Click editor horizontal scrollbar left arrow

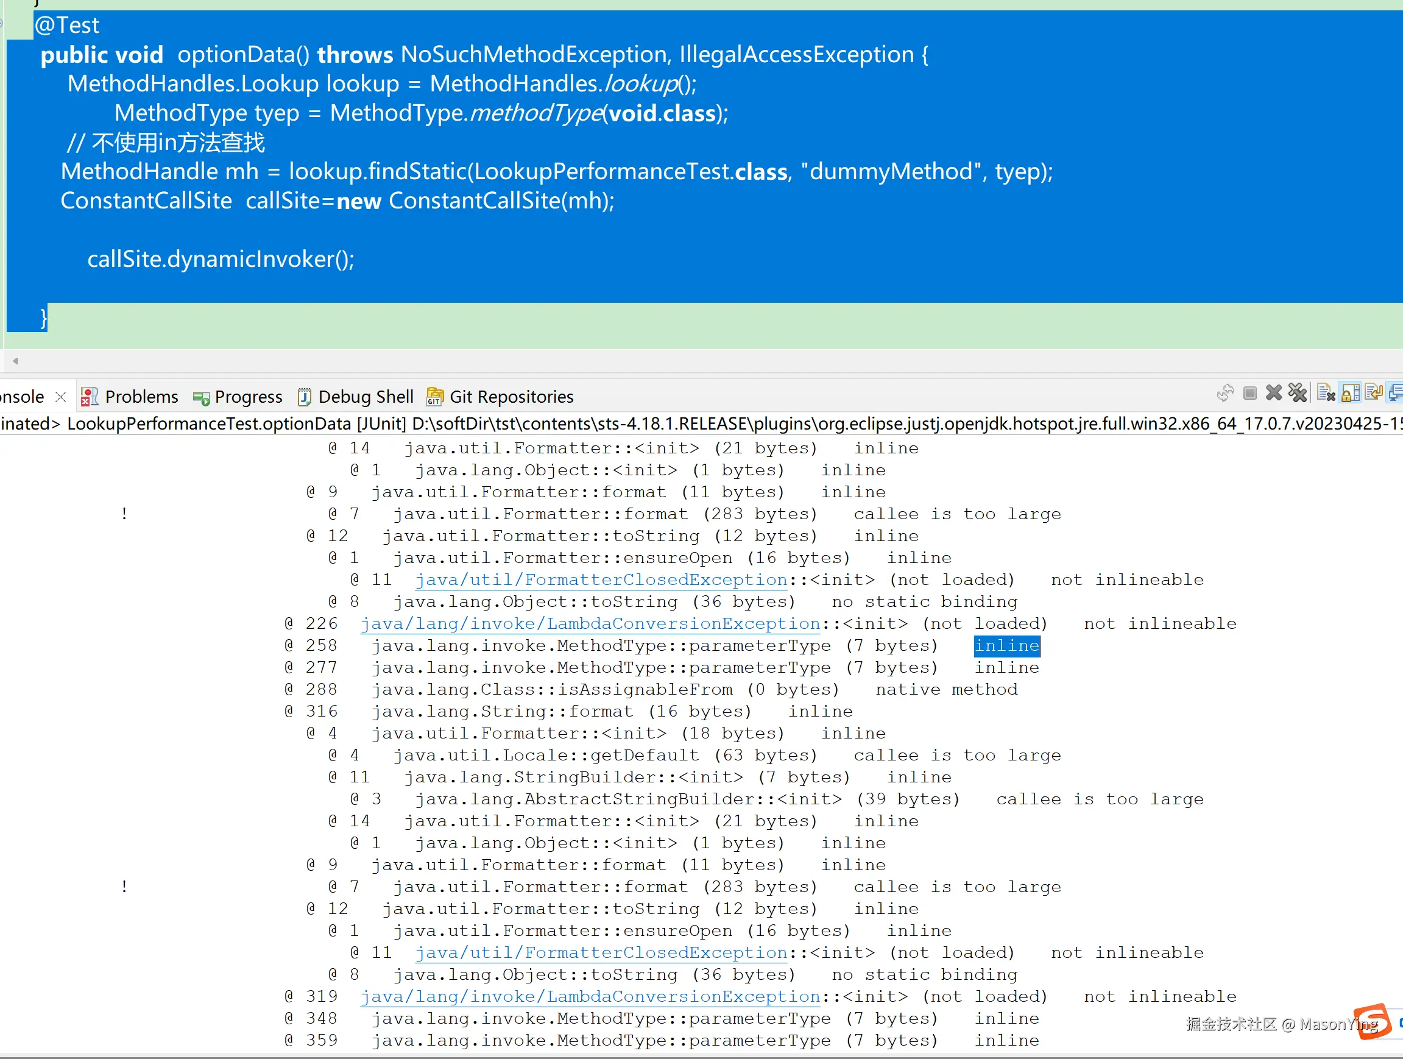point(15,361)
